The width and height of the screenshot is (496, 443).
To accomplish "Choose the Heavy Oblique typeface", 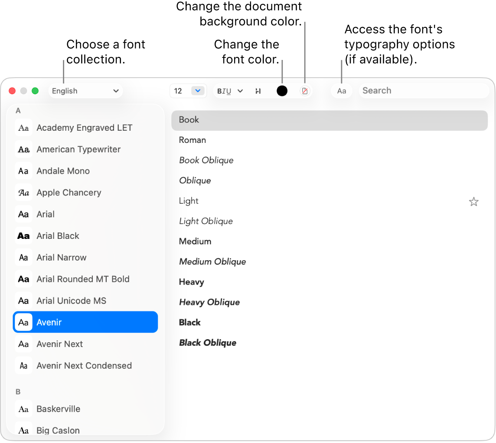I will point(209,302).
